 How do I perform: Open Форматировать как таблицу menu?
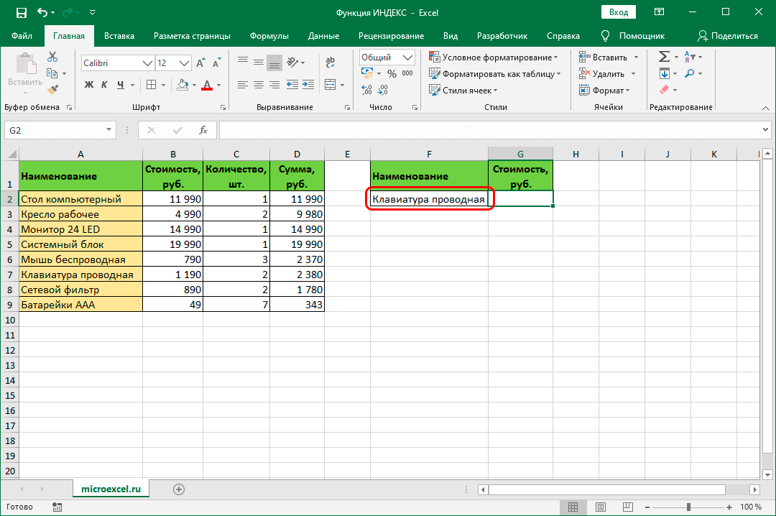tap(494, 74)
